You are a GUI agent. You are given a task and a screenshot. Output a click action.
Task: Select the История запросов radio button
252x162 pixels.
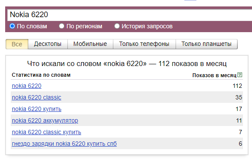tap(117, 26)
